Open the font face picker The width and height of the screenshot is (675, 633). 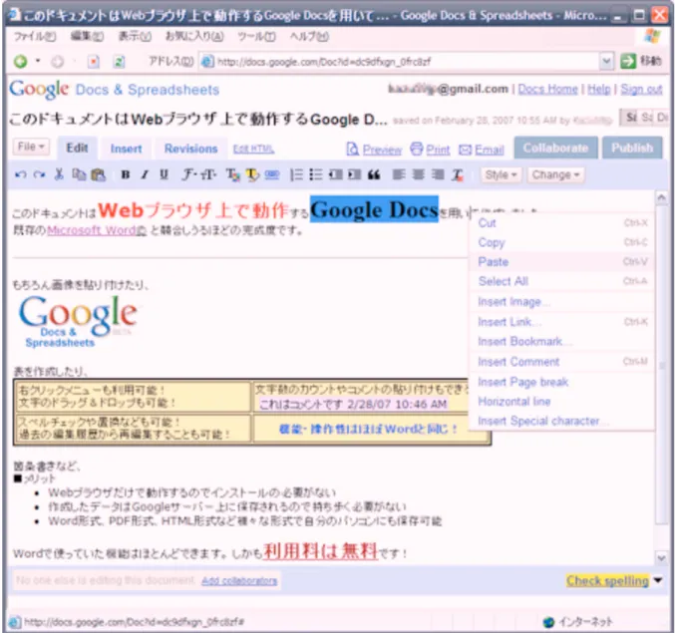tap(188, 174)
